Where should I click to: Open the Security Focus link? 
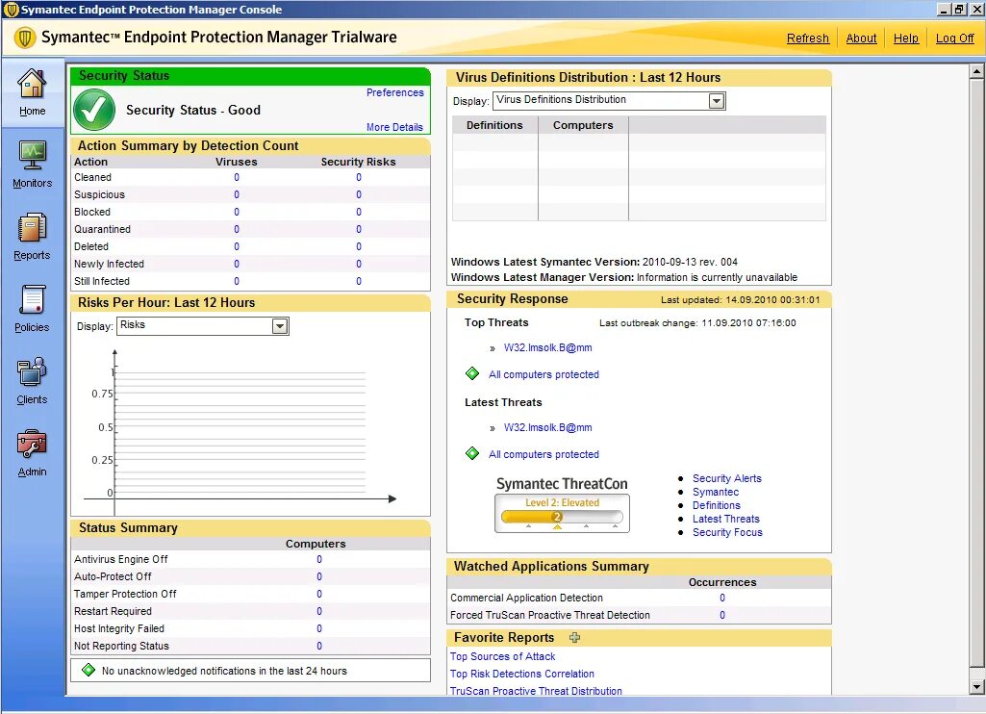pos(727,532)
